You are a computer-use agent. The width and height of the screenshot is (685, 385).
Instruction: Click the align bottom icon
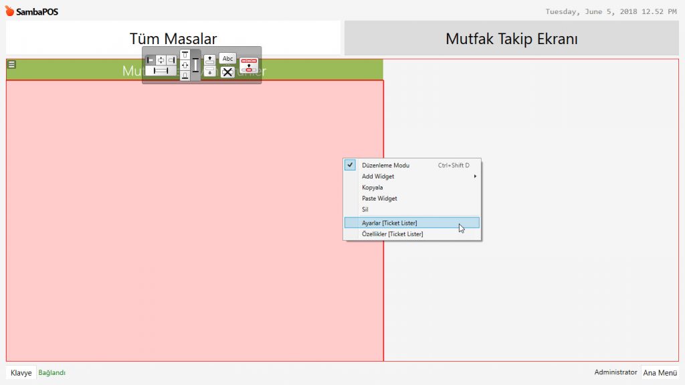click(x=185, y=76)
